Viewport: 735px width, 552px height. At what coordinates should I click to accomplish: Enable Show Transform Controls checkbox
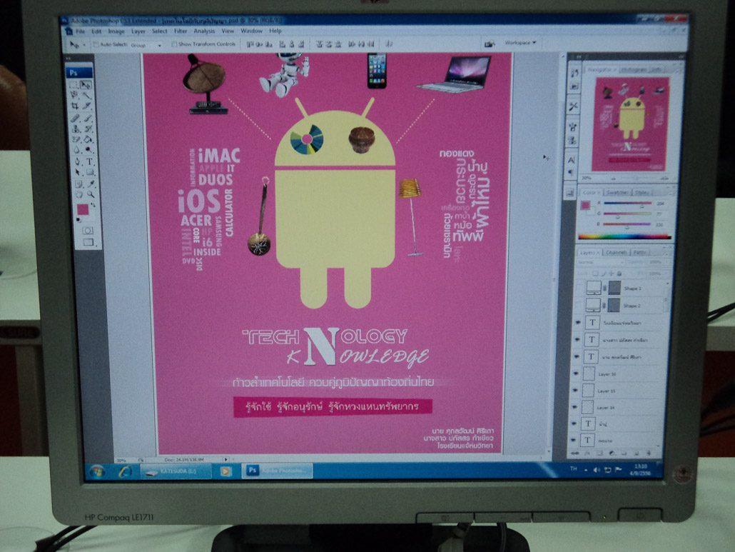174,44
